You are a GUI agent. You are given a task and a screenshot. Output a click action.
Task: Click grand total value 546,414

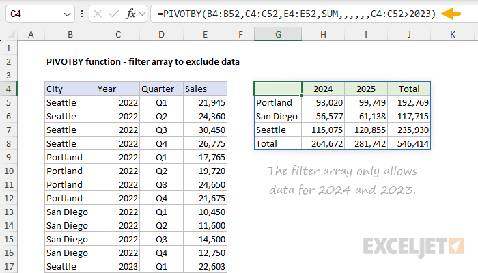pos(409,143)
